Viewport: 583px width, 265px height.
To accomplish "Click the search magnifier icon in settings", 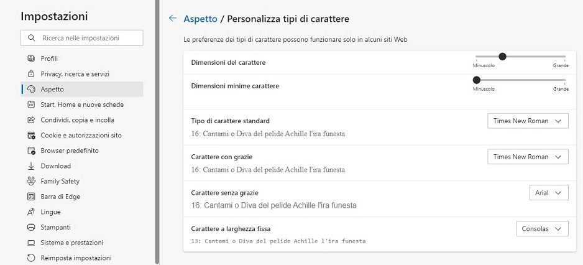I will (32, 38).
